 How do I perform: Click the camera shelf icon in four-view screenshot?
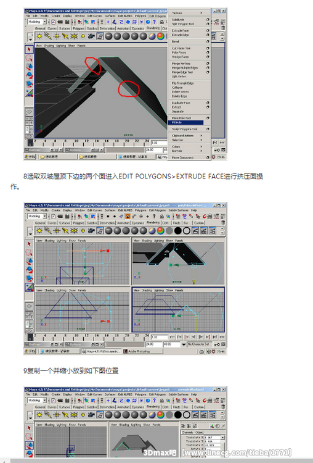pos(91,231)
